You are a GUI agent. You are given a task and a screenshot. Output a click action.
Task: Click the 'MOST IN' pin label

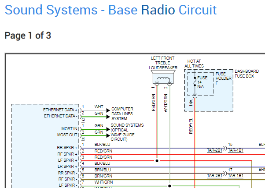pos(69,129)
